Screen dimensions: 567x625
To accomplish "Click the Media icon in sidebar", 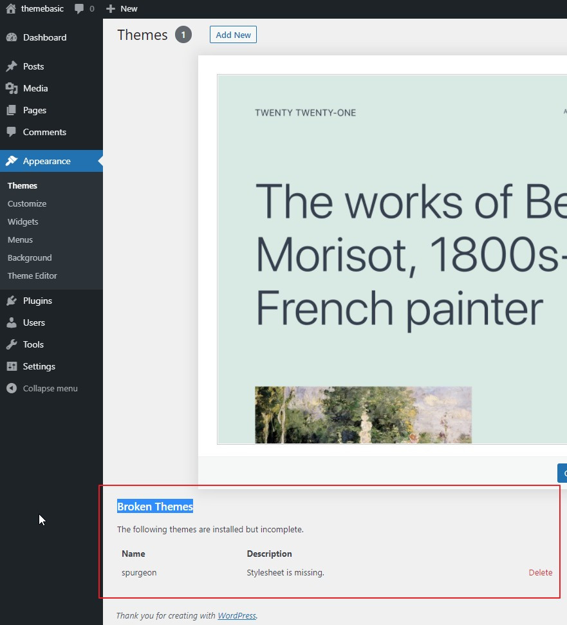I will (12, 88).
